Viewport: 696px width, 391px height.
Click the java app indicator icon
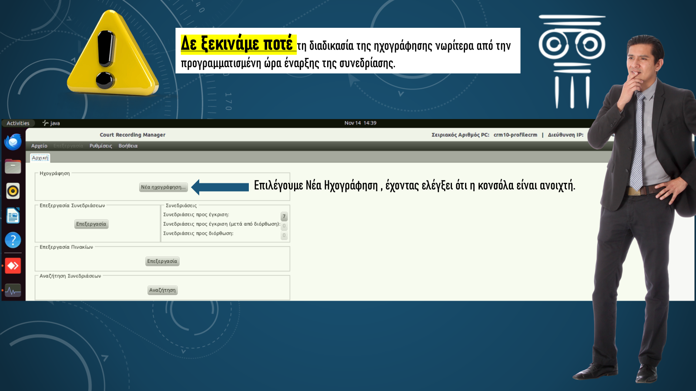45,123
